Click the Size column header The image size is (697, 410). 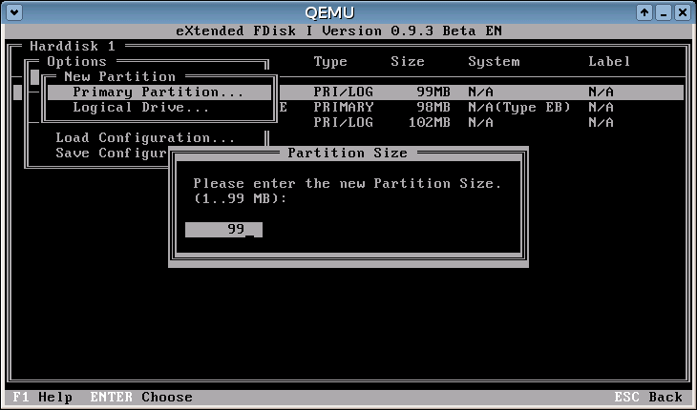408,62
